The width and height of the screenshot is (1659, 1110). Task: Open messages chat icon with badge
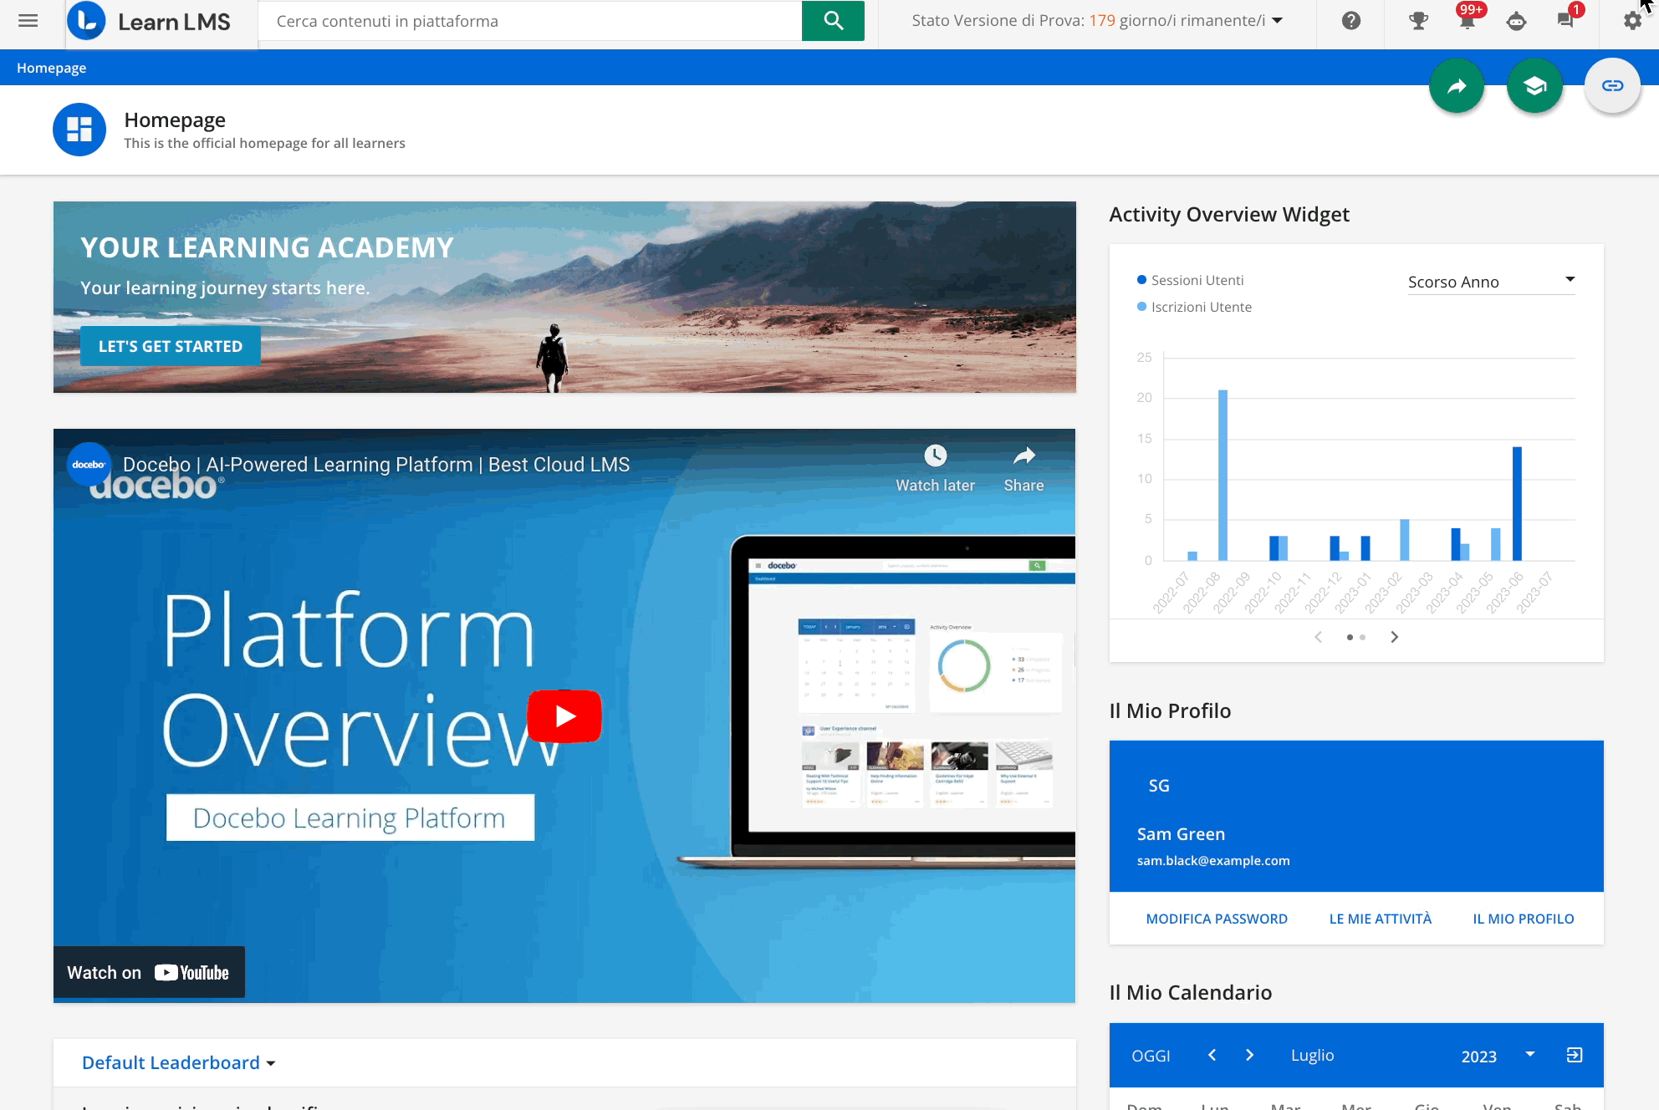click(x=1567, y=19)
